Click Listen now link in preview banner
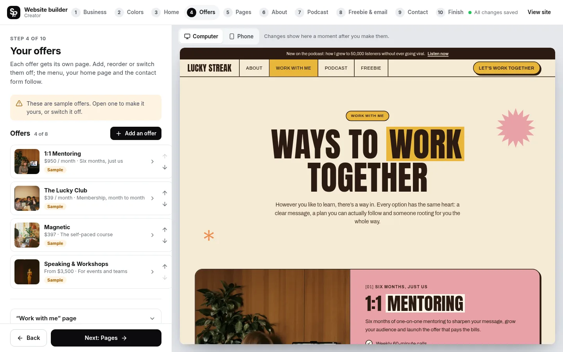 438,54
